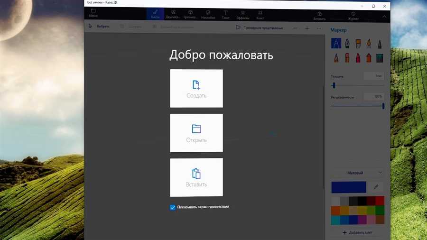Select the red Crayon tool
Screen dimensions: 427x240
click(358, 58)
